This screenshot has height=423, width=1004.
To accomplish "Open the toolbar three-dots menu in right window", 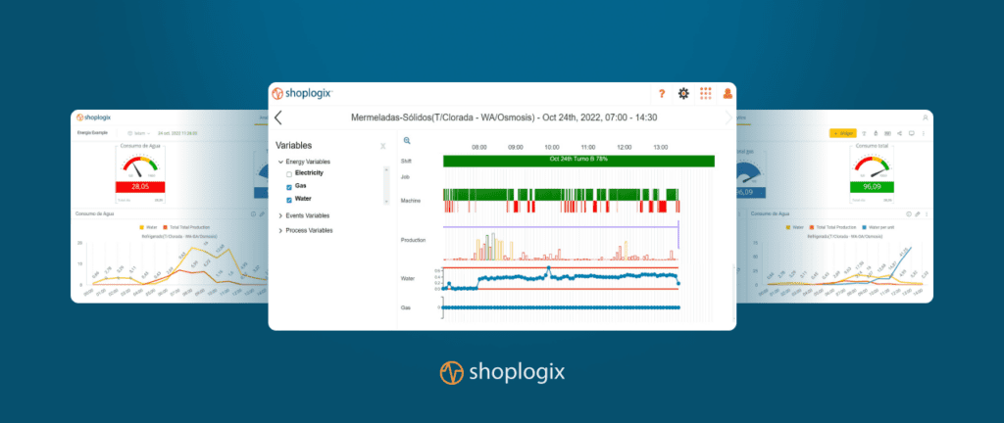I will (923, 133).
